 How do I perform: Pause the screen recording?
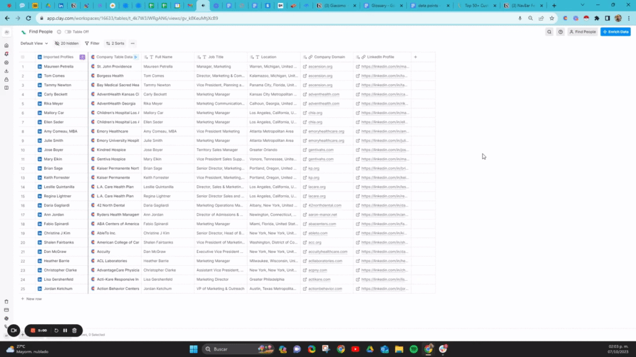65,330
